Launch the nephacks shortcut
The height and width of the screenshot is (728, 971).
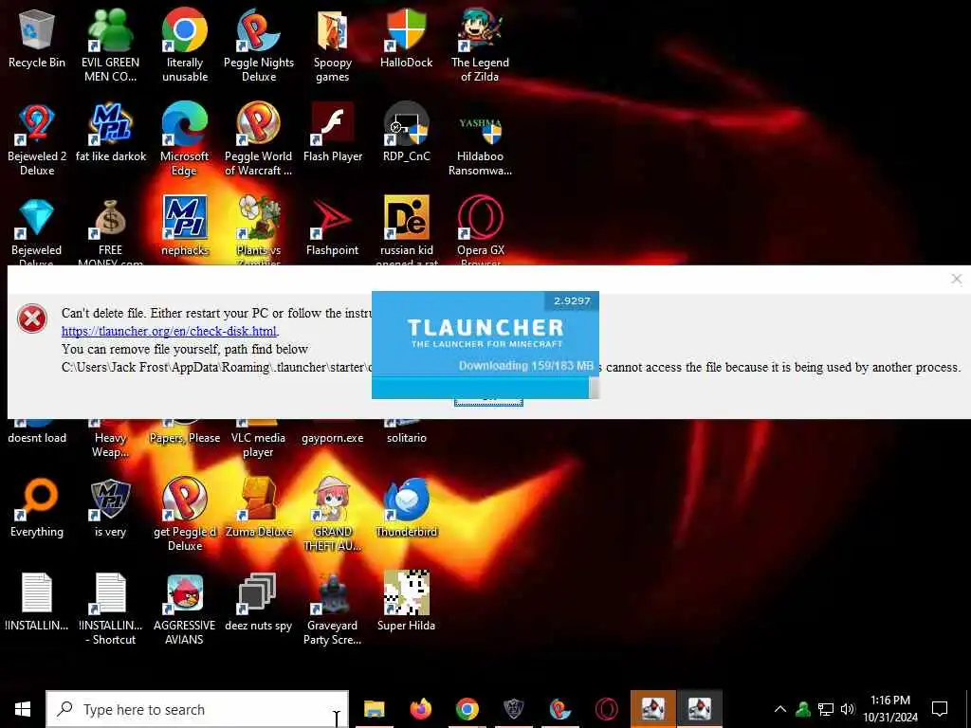pos(185,218)
